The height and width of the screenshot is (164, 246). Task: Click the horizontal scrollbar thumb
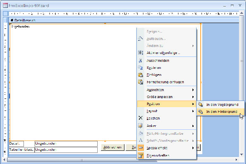coord(82,160)
